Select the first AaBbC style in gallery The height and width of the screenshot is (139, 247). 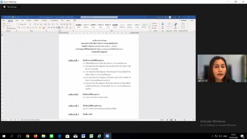pyautogui.click(x=79, y=26)
